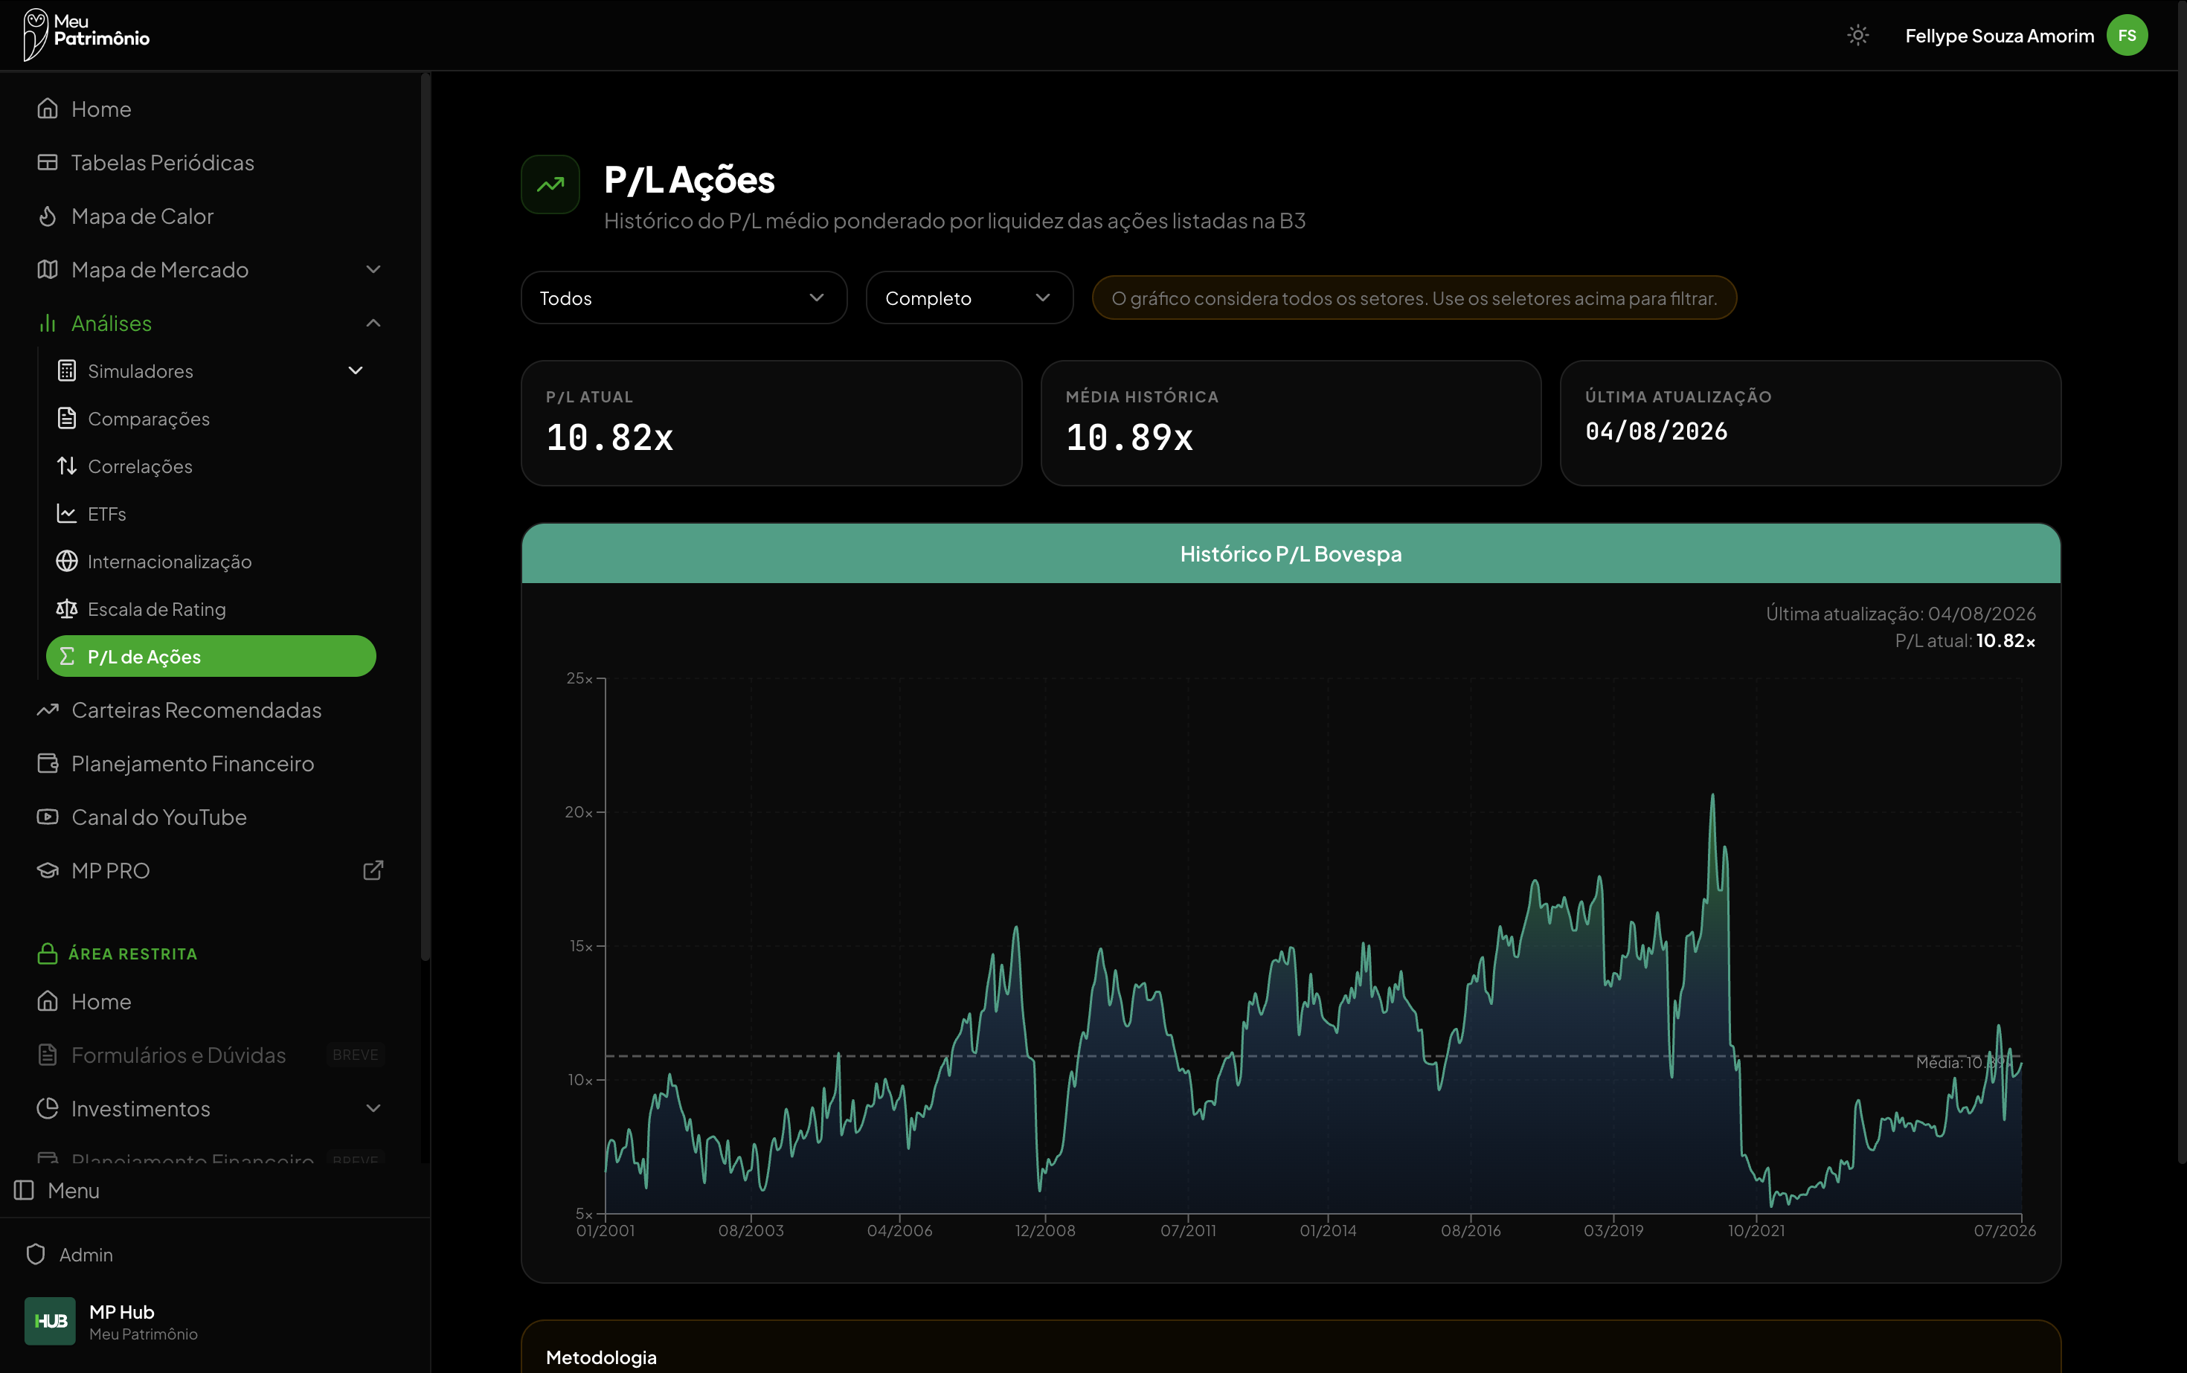The image size is (2187, 1373).
Task: Open the FS user avatar
Action: pyautogui.click(x=2127, y=36)
